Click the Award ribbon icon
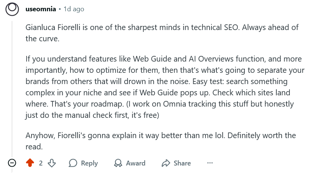Viewport: 309px width, 173px height. [x=118, y=163]
